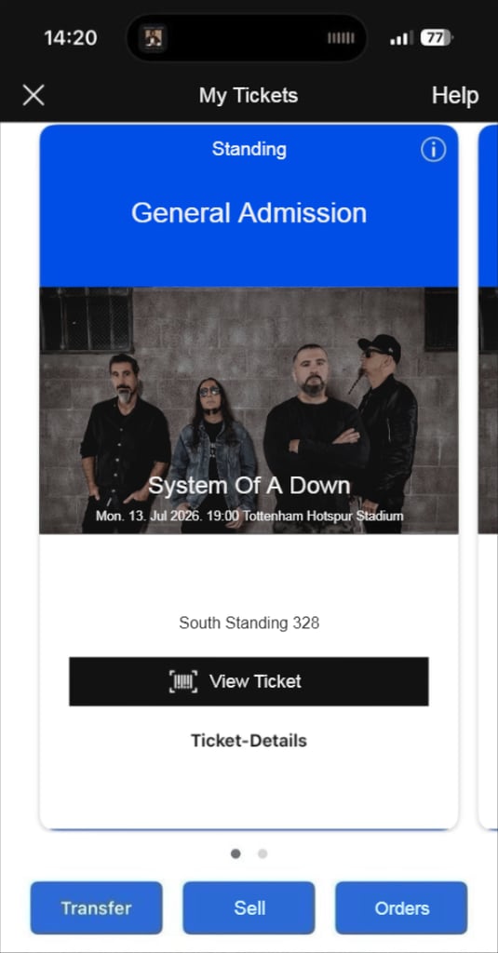Viewport: 498px width, 953px height.
Task: Select the first page indicator dot
Action: tap(236, 854)
